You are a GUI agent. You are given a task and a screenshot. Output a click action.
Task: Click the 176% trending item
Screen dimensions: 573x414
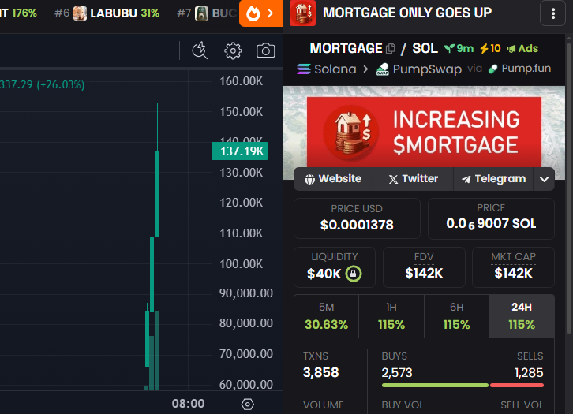19,13
